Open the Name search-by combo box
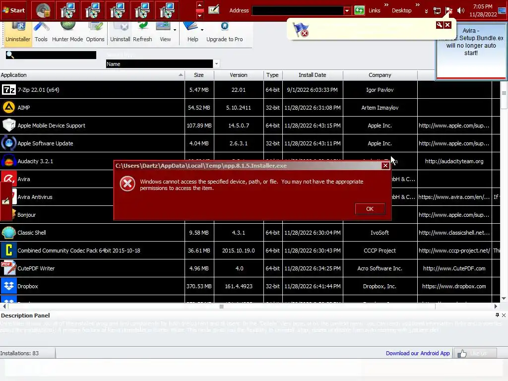Image resolution: width=508 pixels, height=381 pixels. pyautogui.click(x=163, y=64)
